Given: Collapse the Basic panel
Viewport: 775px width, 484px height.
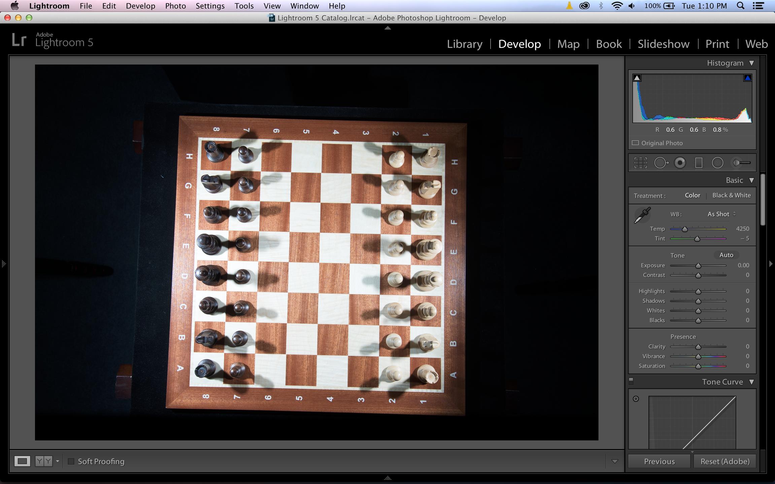Looking at the screenshot, I should click(x=751, y=181).
